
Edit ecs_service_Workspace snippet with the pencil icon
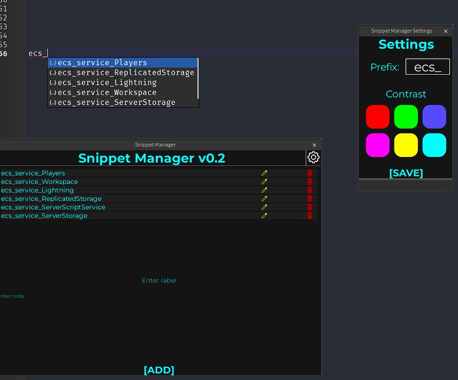coord(264,181)
